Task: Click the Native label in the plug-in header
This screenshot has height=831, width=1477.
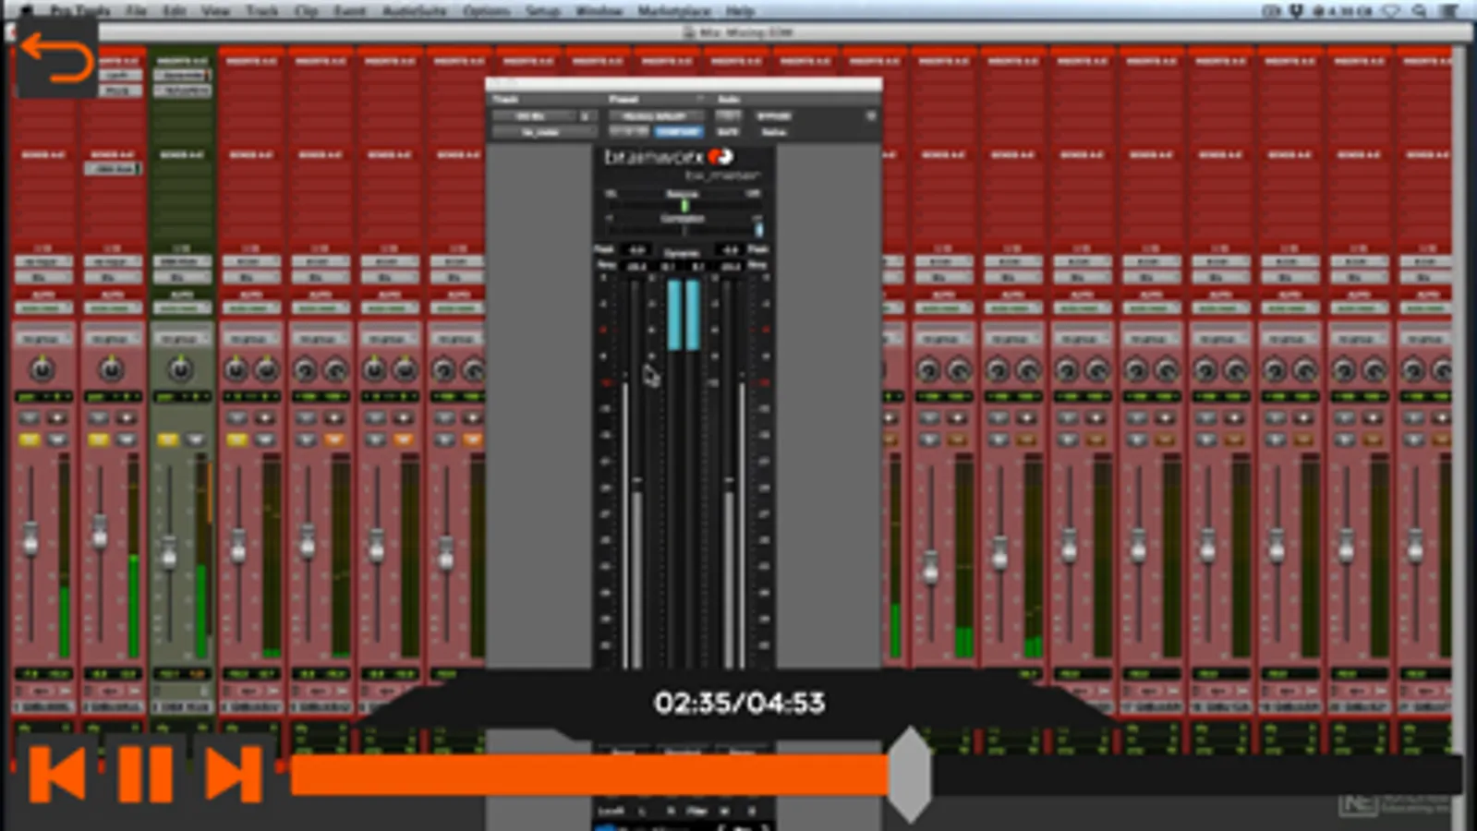Action: pos(774,132)
